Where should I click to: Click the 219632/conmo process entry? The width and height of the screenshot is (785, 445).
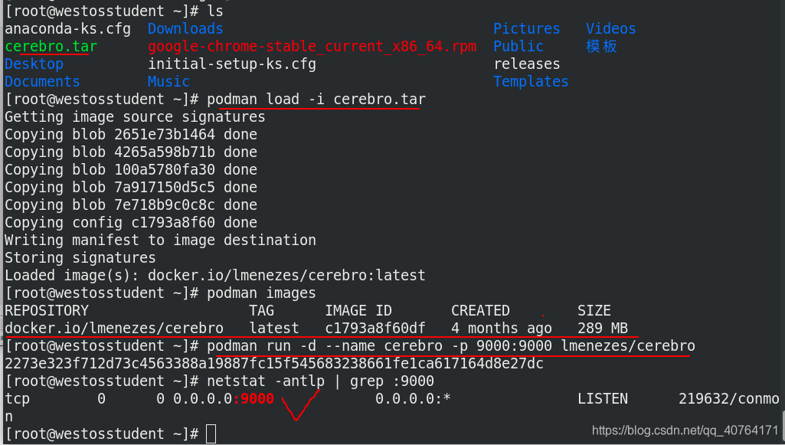[729, 399]
